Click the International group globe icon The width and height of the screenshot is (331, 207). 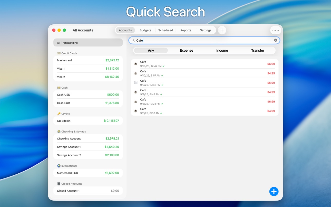point(59,166)
